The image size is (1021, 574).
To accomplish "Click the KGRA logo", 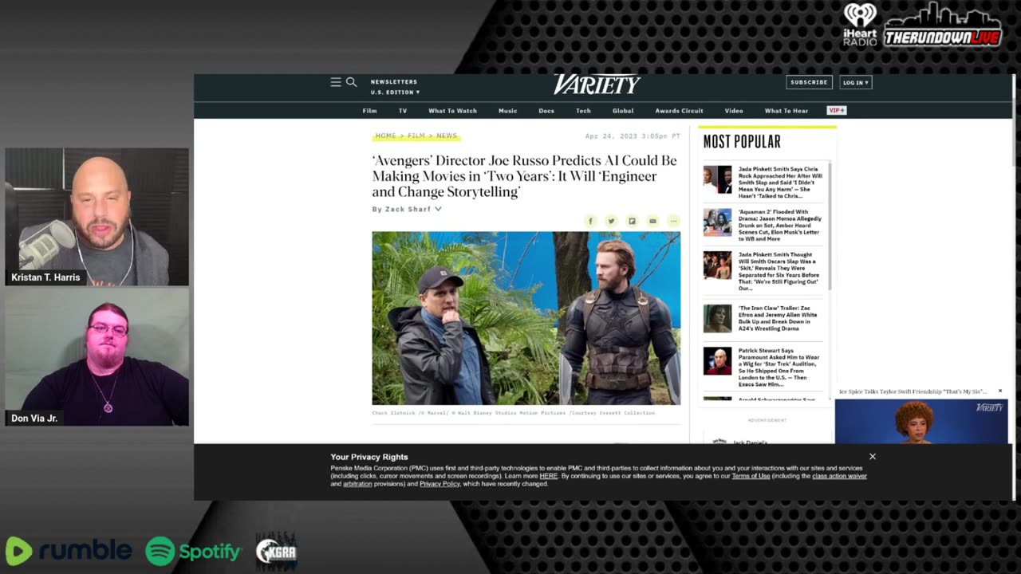I will pyautogui.click(x=276, y=551).
